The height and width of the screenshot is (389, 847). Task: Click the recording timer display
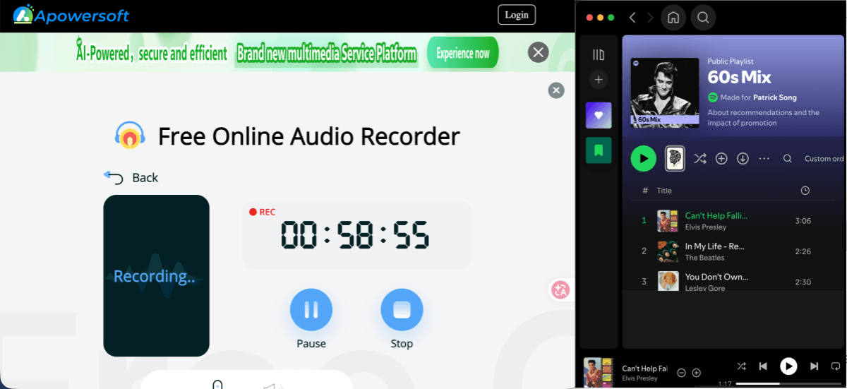pos(356,234)
